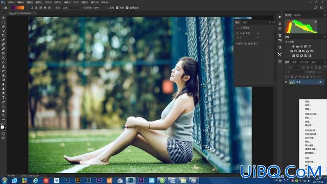The width and height of the screenshot is (327, 184).
Task: Open the crossed-tools collapsed panel icon
Action: 280,55
